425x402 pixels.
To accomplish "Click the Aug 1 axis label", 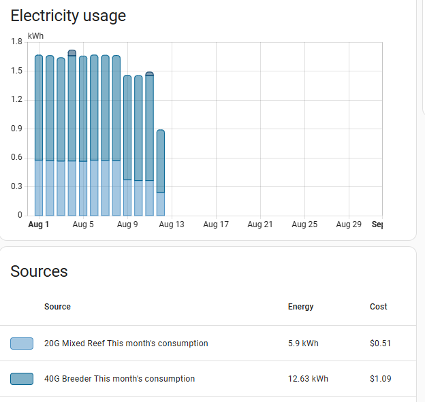I will point(39,224).
